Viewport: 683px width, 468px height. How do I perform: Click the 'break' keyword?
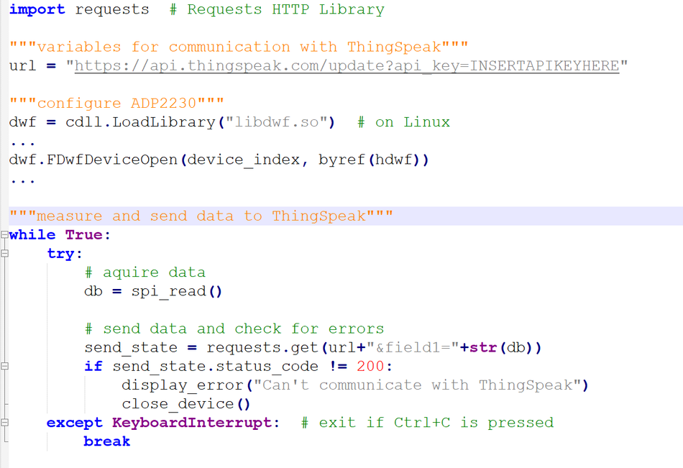point(107,441)
